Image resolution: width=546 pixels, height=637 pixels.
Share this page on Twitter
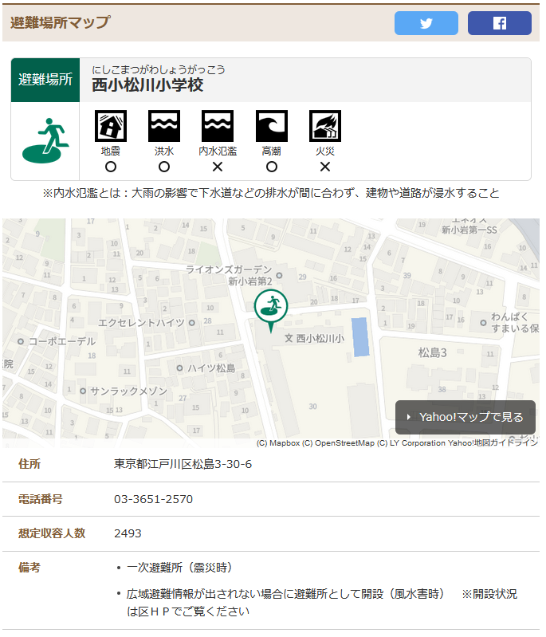click(x=426, y=23)
